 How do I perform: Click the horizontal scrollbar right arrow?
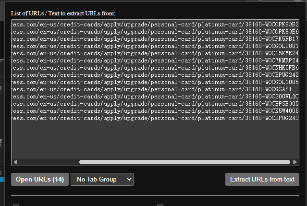295,162
